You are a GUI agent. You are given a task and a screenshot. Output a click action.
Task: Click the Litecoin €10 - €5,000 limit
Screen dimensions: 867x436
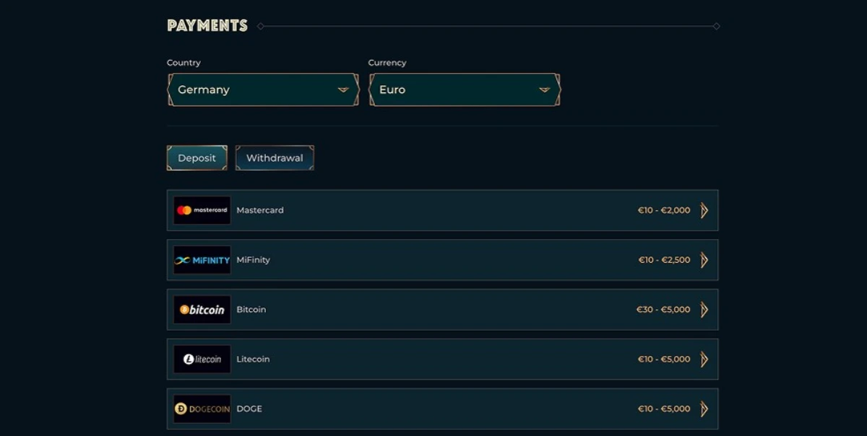point(665,359)
